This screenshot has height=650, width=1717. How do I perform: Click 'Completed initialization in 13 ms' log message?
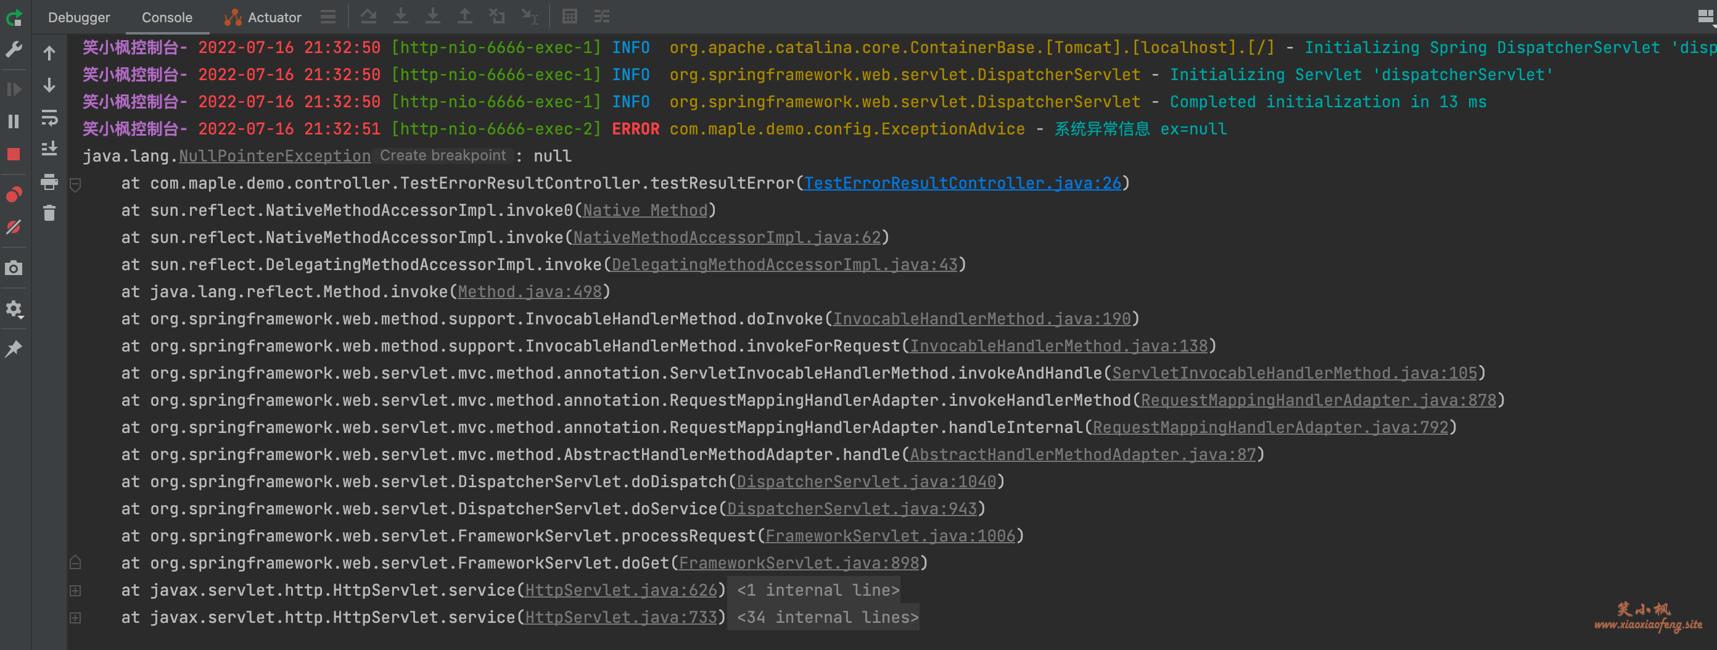pyautogui.click(x=1328, y=102)
